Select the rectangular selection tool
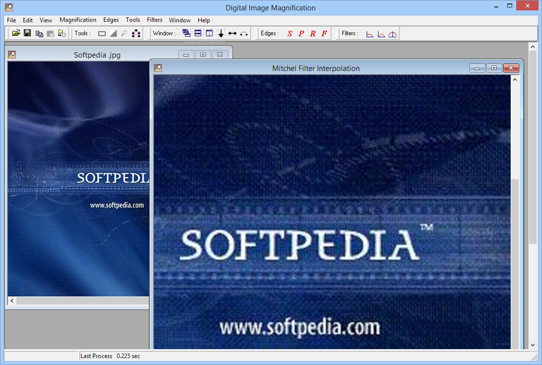Screen dimensions: 542x365 click(102, 33)
